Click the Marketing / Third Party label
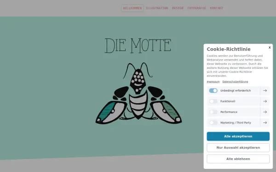 coord(236,122)
